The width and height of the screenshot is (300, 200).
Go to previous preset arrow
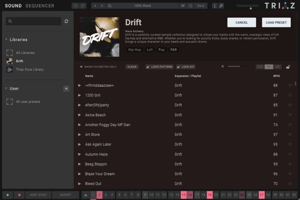pos(95,6)
